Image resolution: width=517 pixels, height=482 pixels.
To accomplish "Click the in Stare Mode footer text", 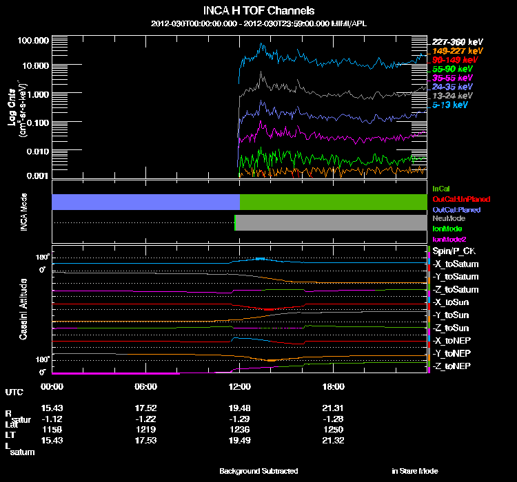I will point(414,471).
